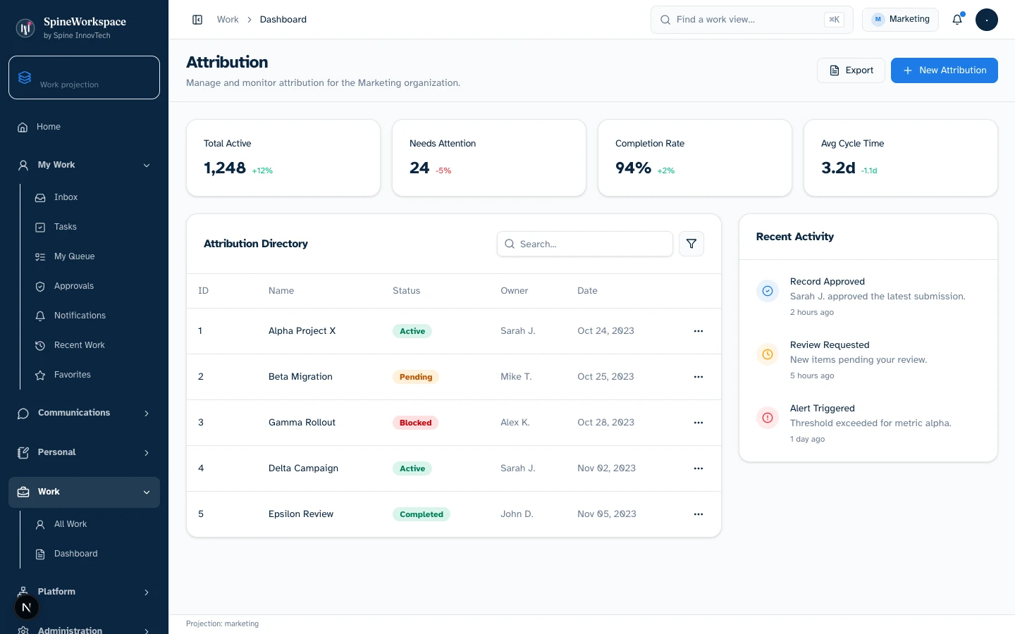1015x634 pixels.
Task: Open Recent Work in sidebar
Action: pyautogui.click(x=93, y=345)
